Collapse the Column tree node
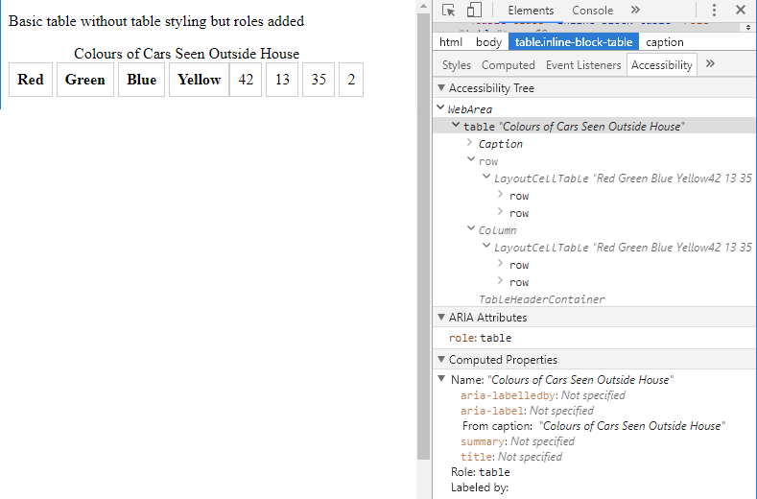 tap(471, 228)
